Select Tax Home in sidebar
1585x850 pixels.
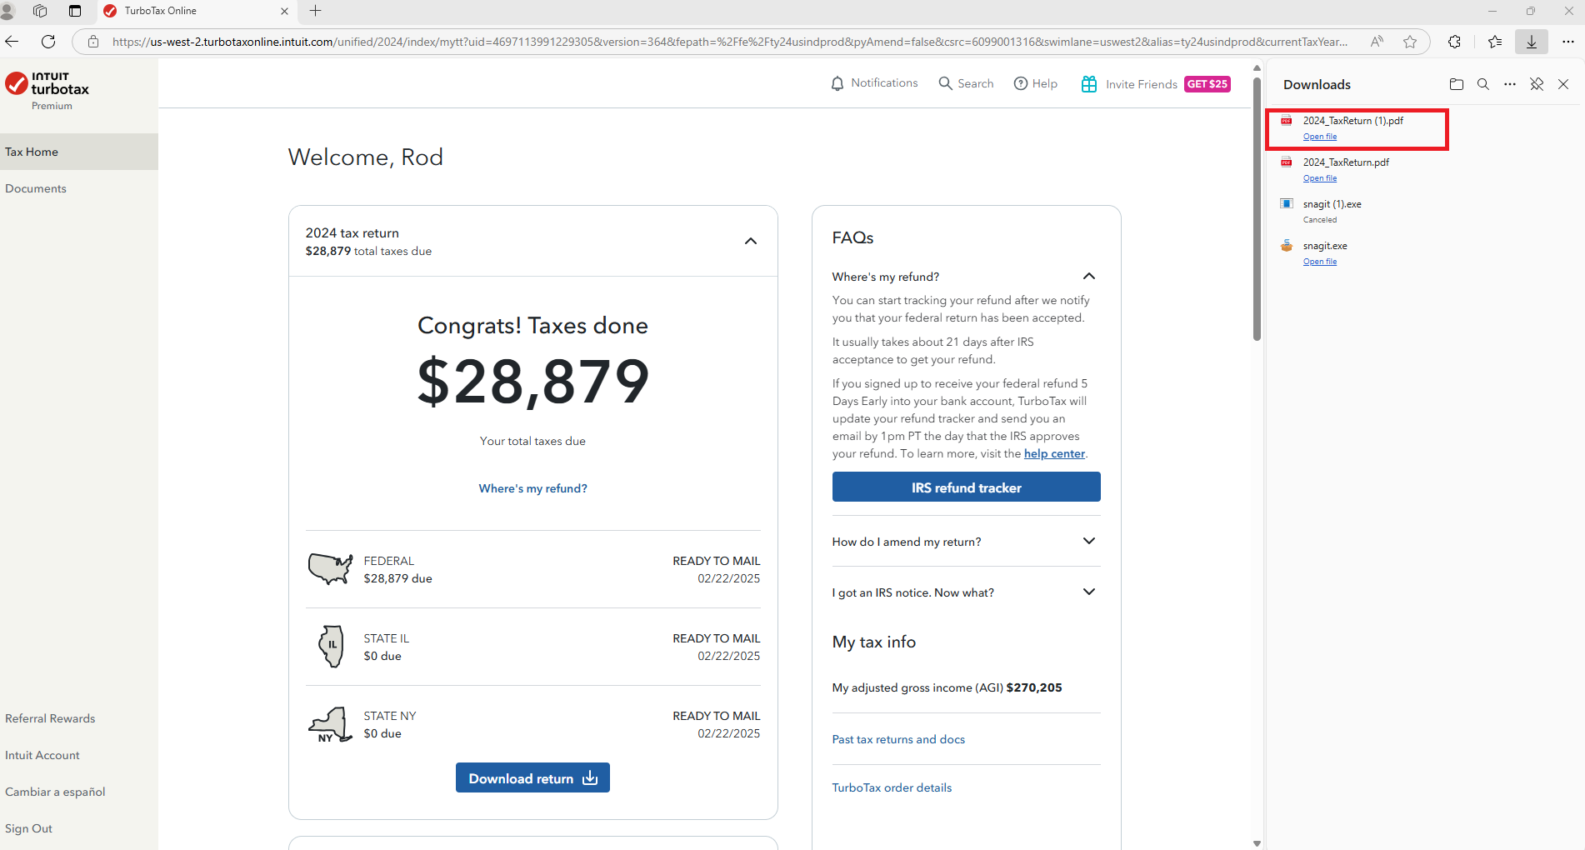[79, 152]
